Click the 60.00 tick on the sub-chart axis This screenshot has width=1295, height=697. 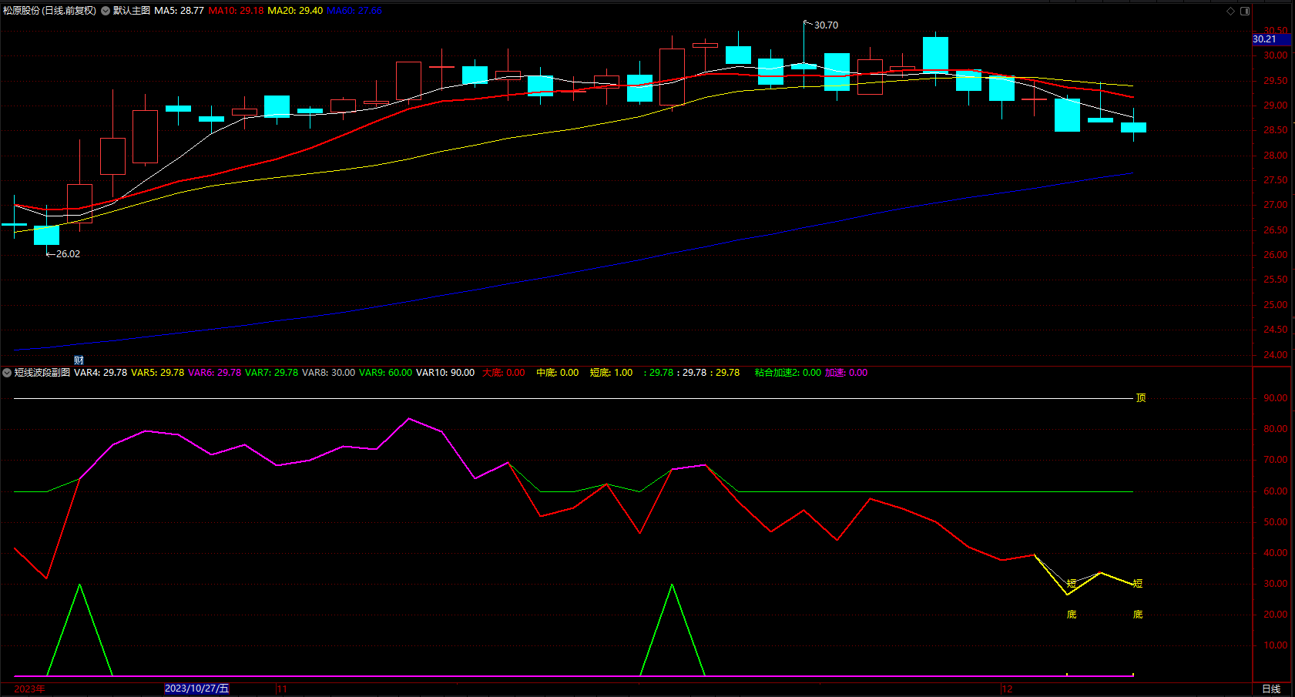[1276, 491]
